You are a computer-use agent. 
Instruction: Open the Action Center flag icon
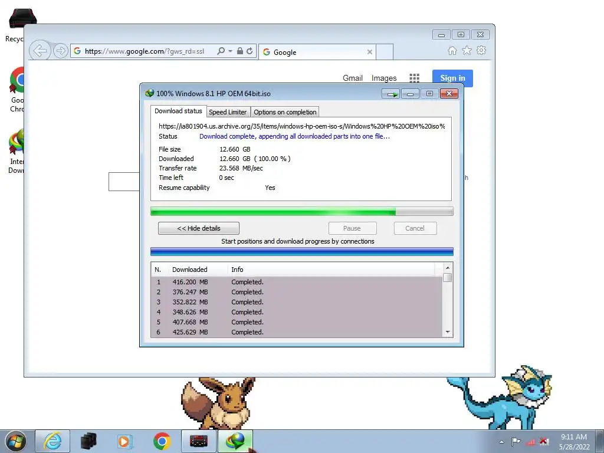(x=516, y=441)
